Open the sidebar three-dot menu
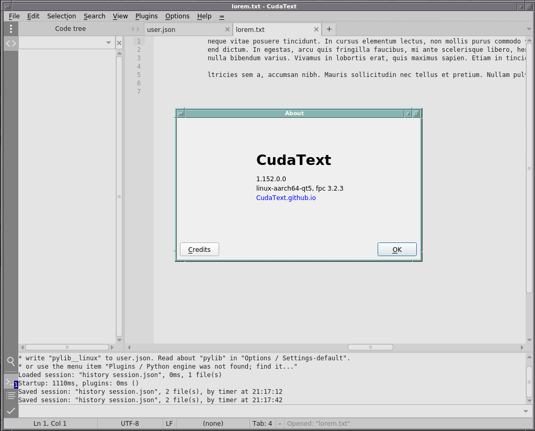The height and width of the screenshot is (431, 535). 10,29
